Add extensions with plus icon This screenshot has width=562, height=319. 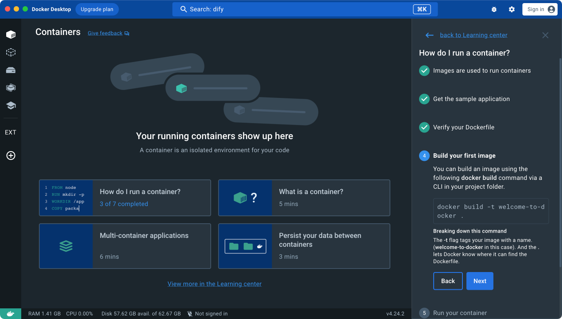(x=11, y=156)
